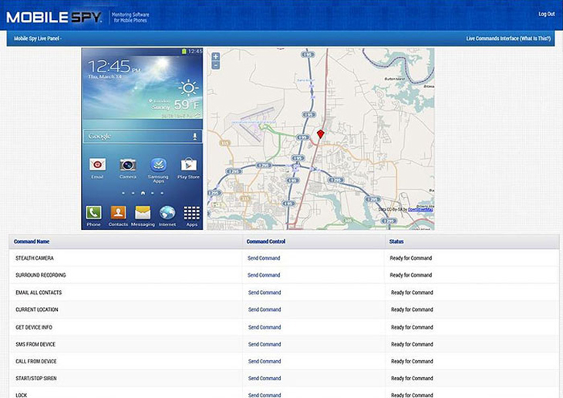
Task: Click the sunny weather icon in widget
Action: (x=188, y=88)
